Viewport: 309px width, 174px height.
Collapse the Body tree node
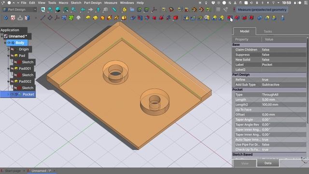(x=5, y=43)
